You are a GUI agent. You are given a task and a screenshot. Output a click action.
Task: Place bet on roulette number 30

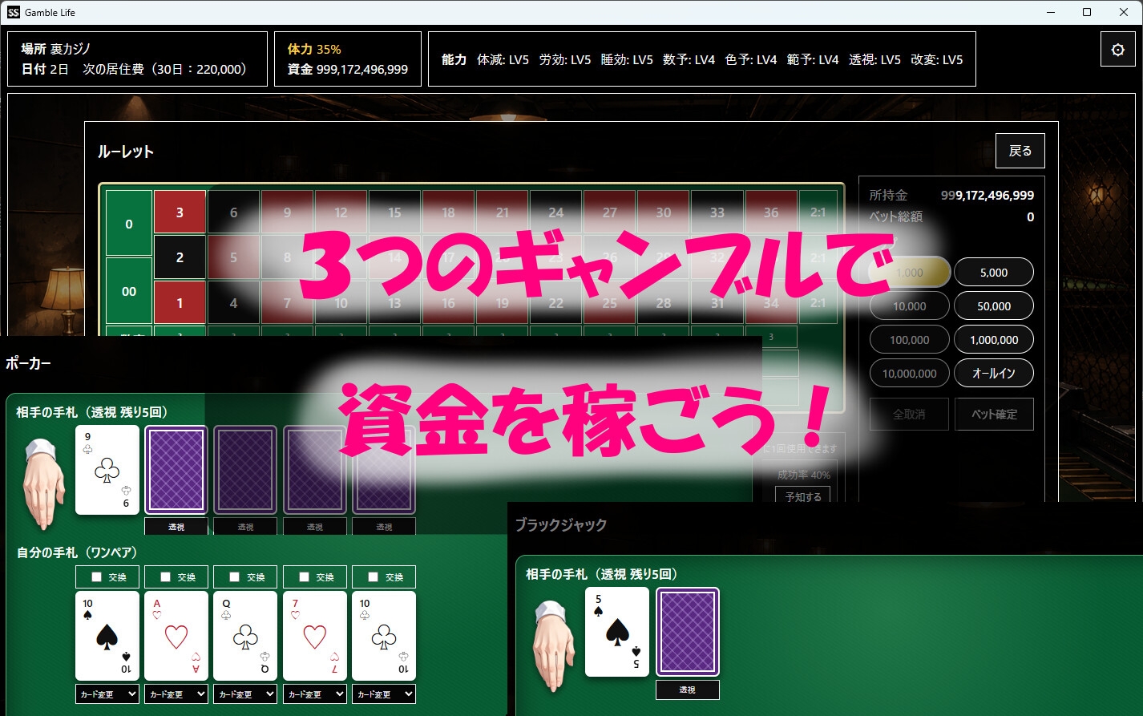point(664,212)
